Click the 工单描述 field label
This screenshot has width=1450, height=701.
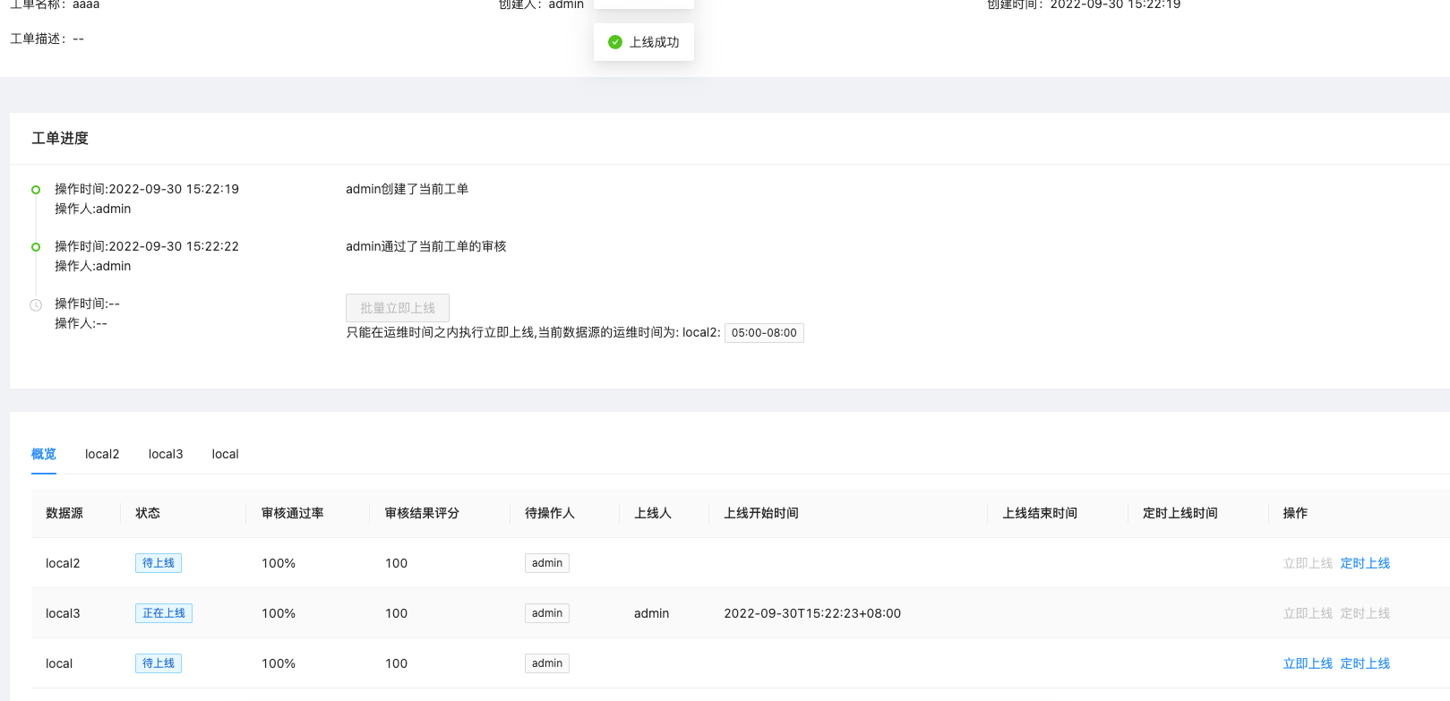pyautogui.click(x=38, y=38)
